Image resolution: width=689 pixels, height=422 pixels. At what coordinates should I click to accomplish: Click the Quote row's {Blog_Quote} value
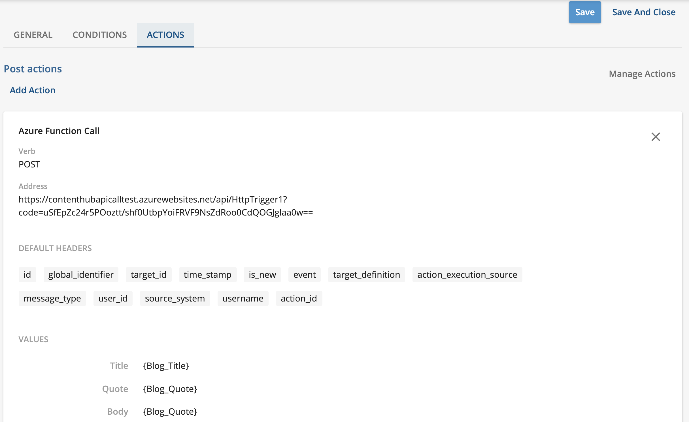tap(170, 389)
